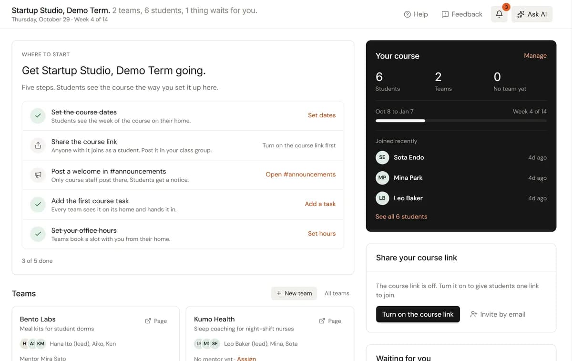Open the Bento Labs Page link
The image size is (572, 361).
[156, 321]
